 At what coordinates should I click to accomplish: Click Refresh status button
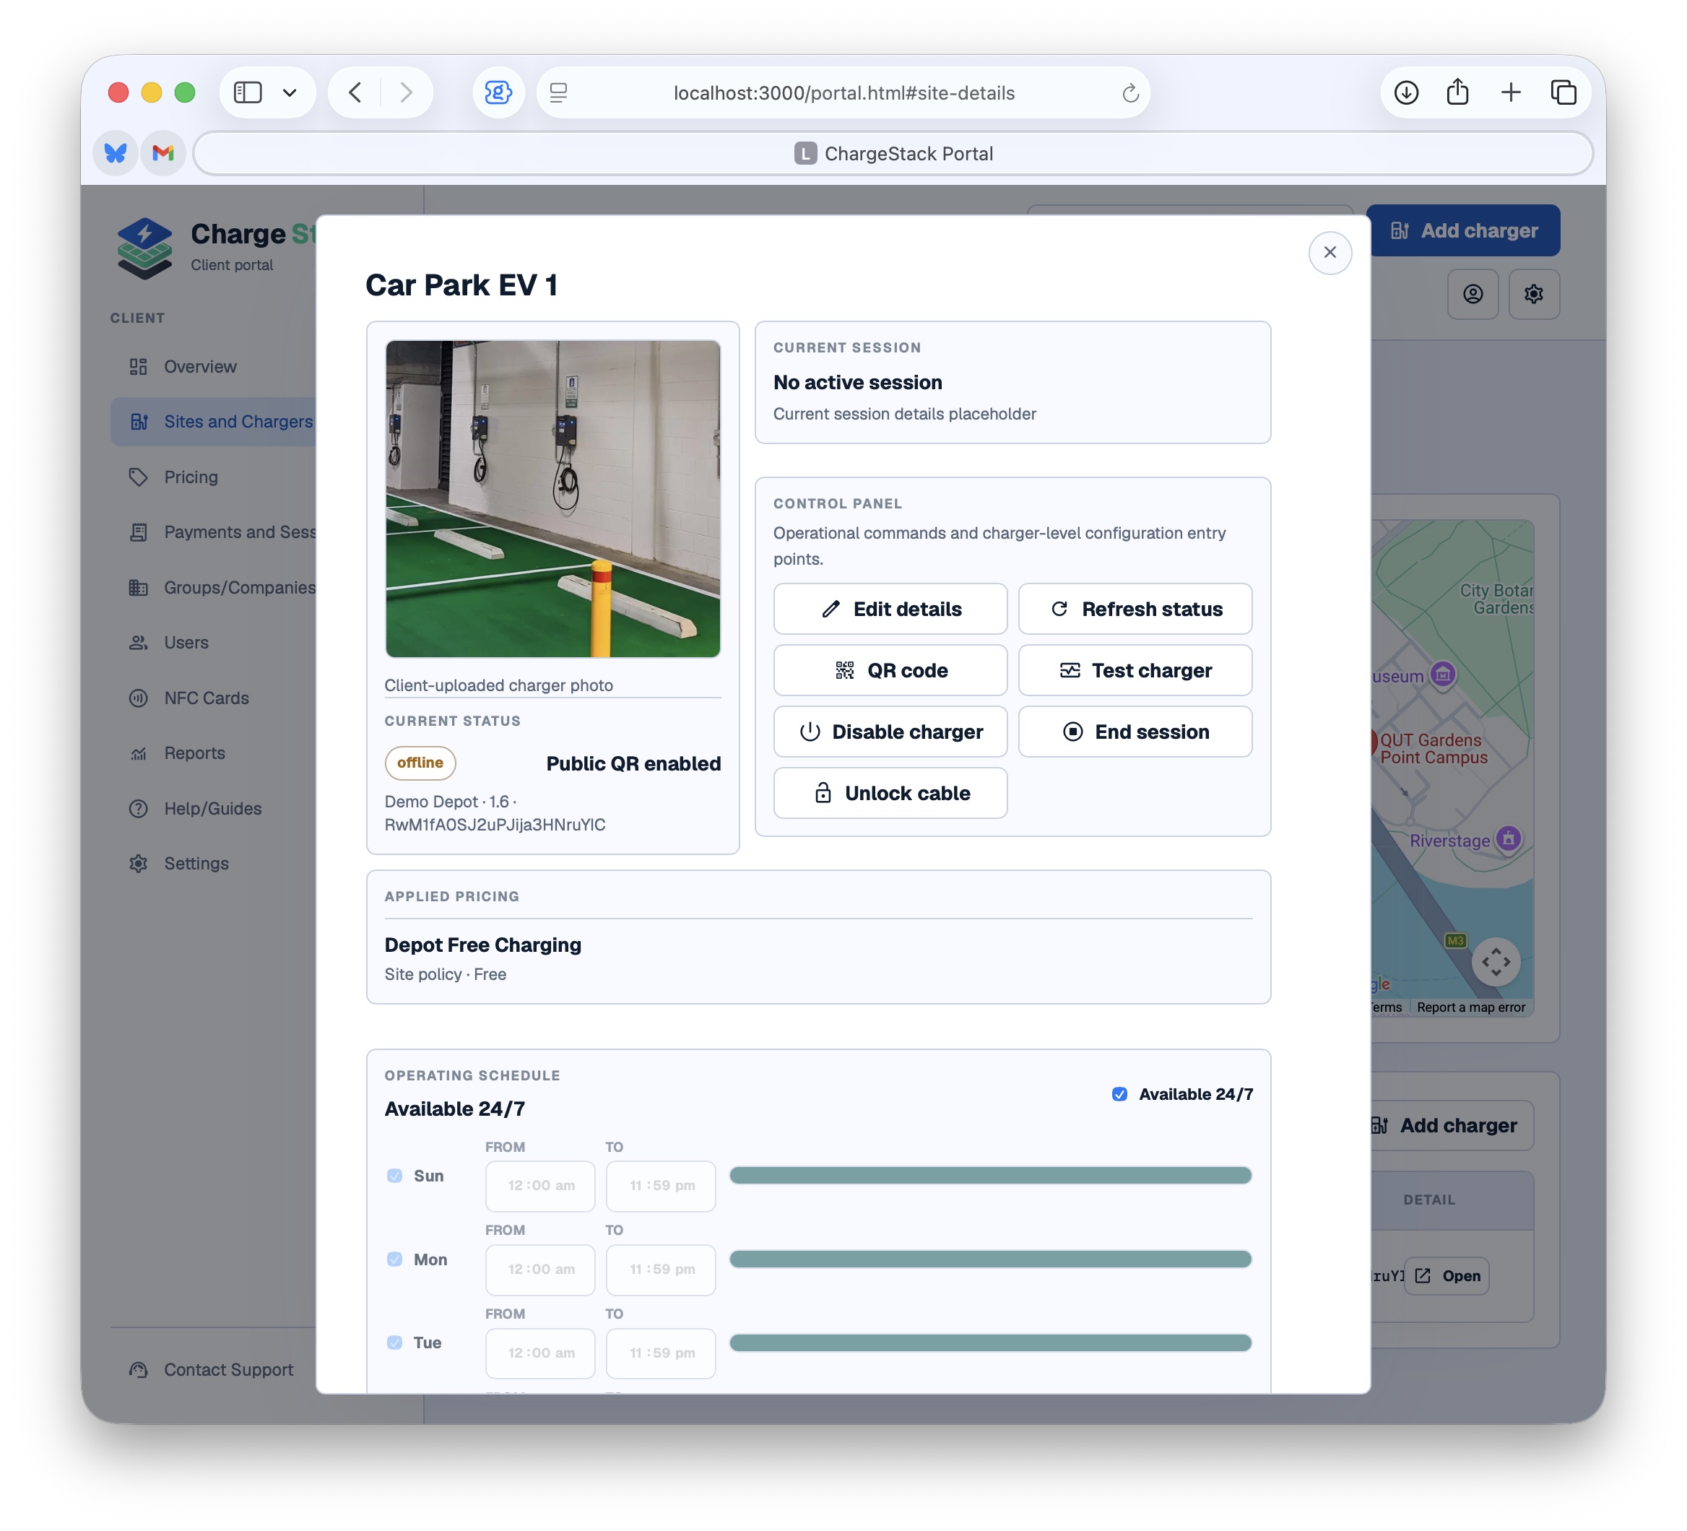pyautogui.click(x=1135, y=609)
